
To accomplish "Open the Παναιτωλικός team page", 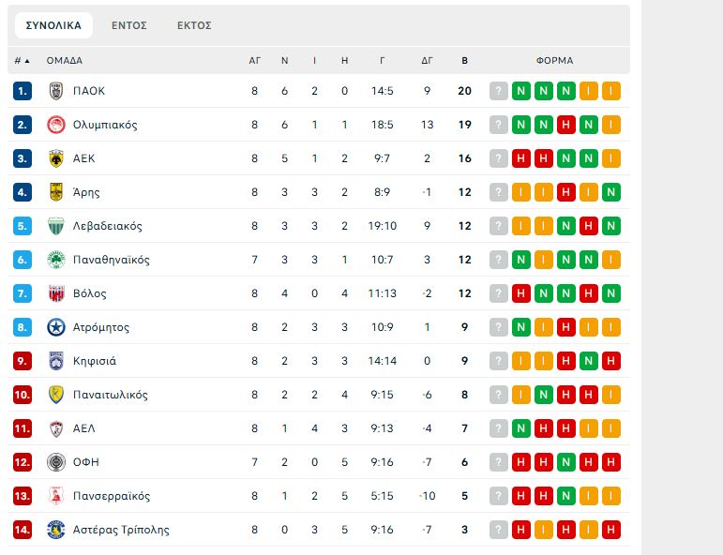I will (110, 395).
